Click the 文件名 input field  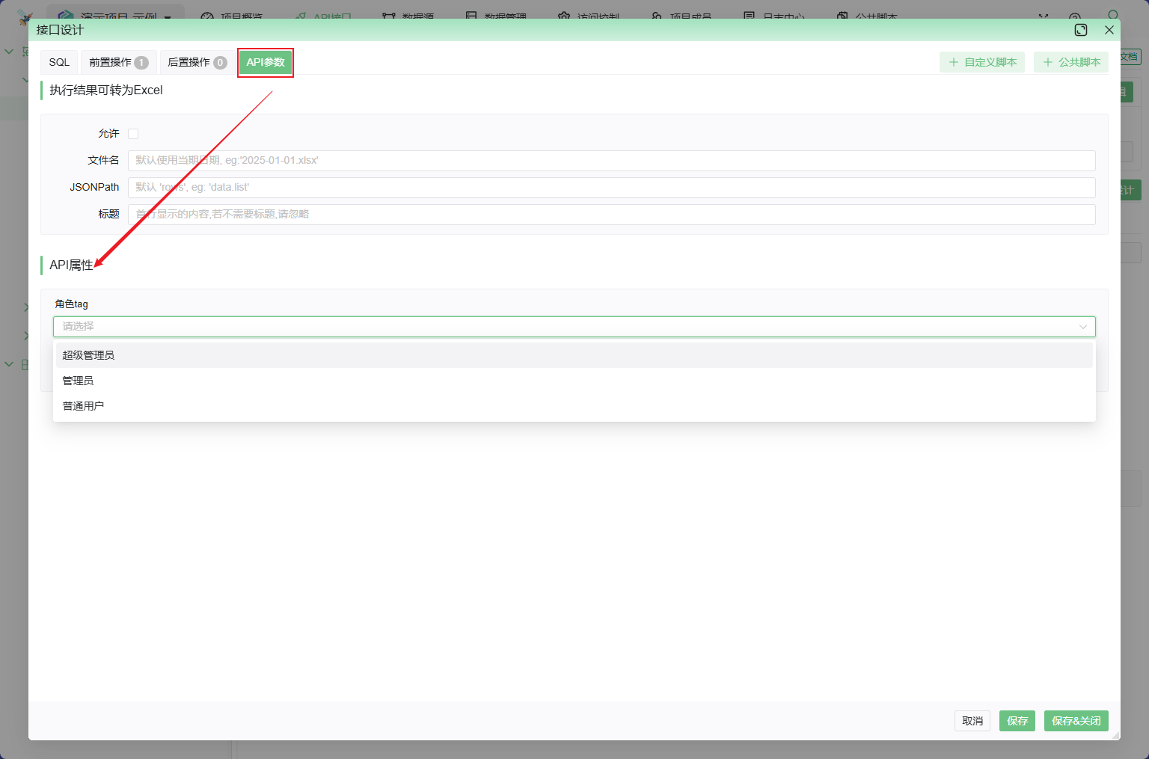611,161
